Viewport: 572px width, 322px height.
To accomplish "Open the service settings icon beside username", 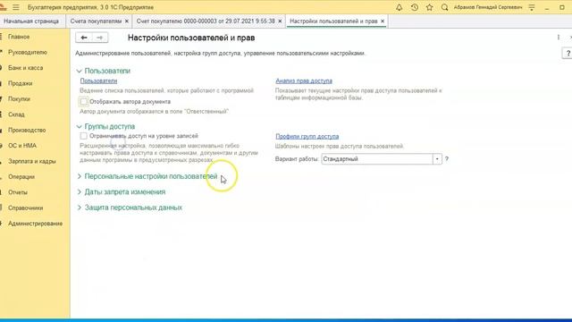I will [x=532, y=7].
